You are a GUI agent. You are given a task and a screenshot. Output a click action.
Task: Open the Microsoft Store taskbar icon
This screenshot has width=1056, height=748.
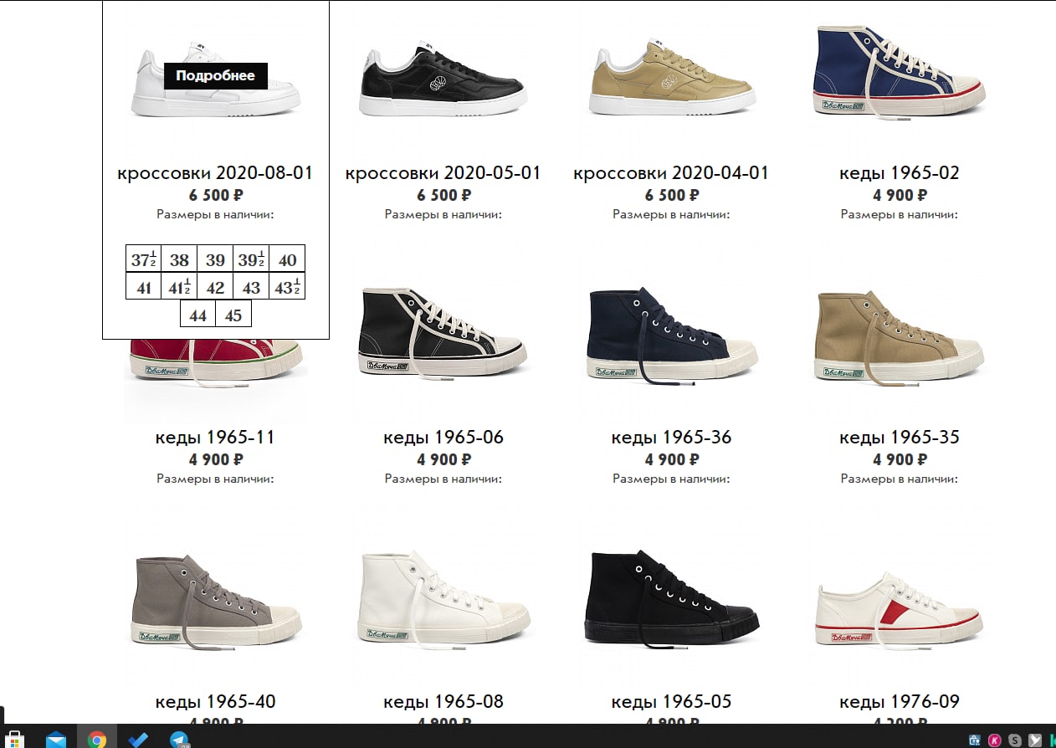click(x=15, y=740)
